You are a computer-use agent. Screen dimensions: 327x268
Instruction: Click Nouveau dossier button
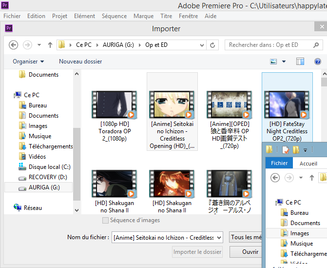[x=80, y=62]
